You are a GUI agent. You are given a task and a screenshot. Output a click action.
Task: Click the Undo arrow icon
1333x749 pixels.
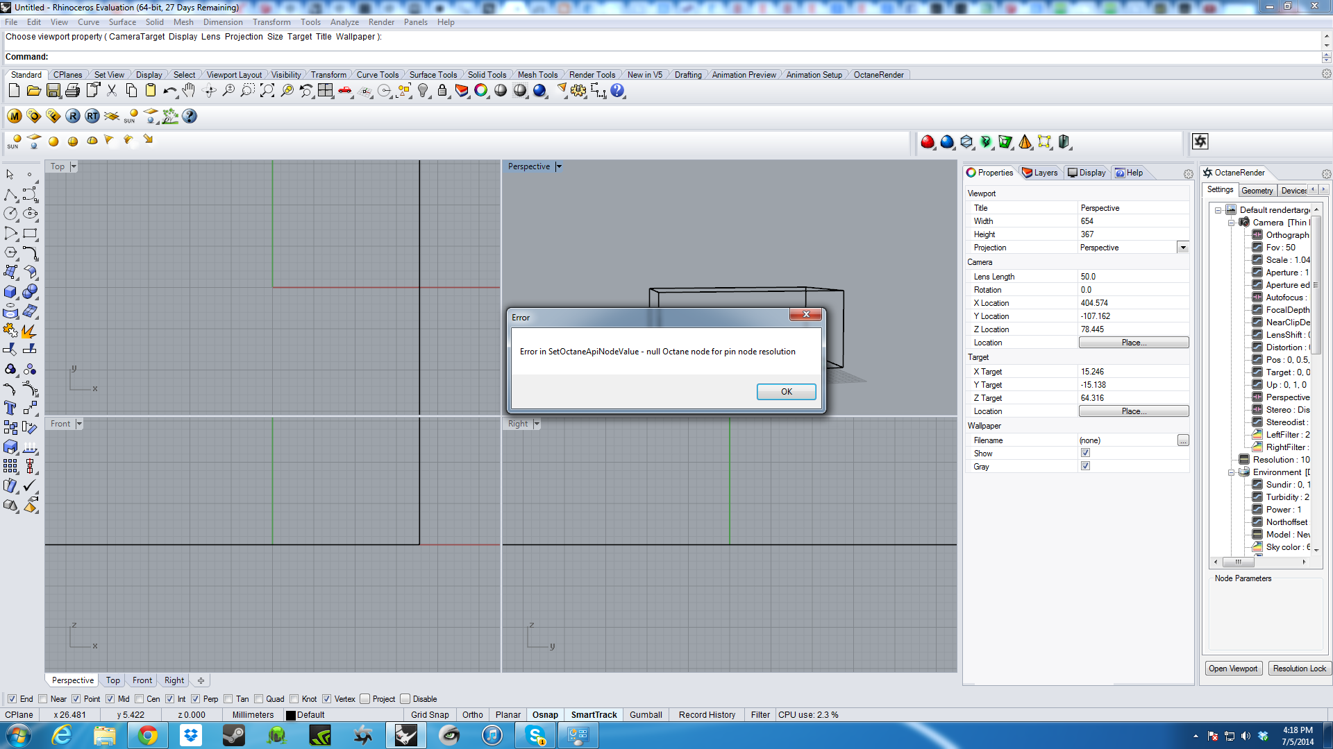(169, 91)
